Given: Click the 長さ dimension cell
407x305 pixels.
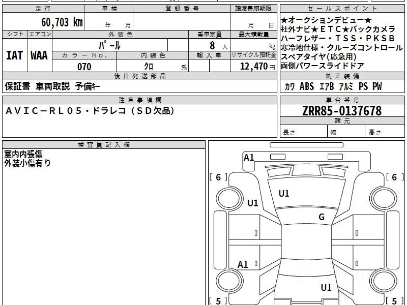Looking at the screenshot, I should click(304, 131).
